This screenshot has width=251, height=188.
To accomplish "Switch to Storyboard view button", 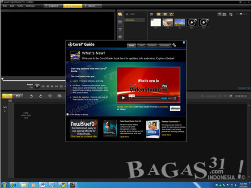I will point(7,96).
